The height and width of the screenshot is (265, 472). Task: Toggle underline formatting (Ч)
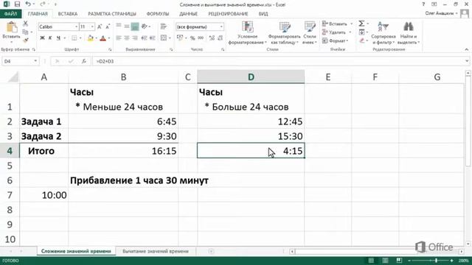pos(58,38)
